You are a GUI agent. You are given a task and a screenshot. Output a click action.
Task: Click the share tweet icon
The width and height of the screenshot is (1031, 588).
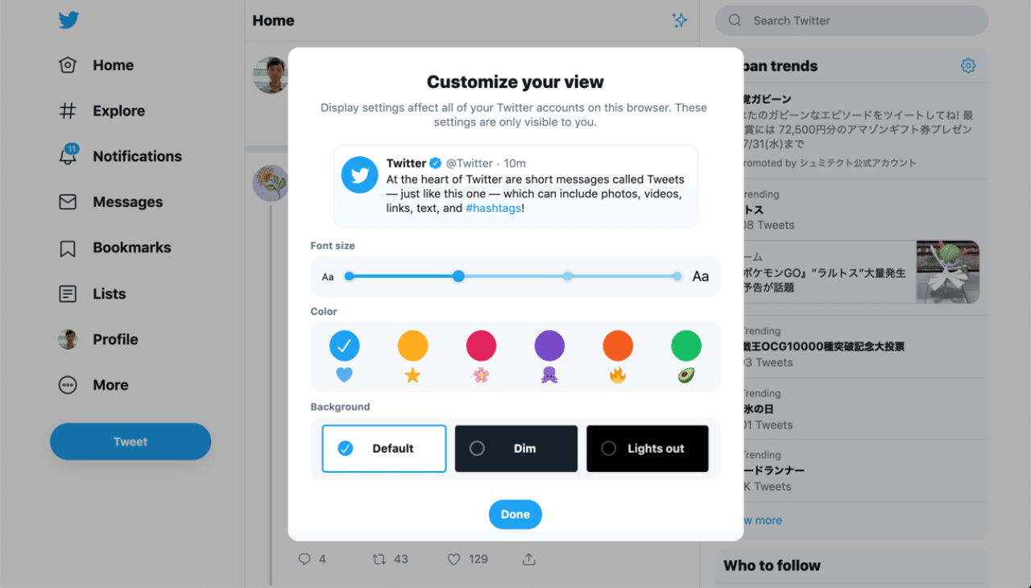point(528,559)
